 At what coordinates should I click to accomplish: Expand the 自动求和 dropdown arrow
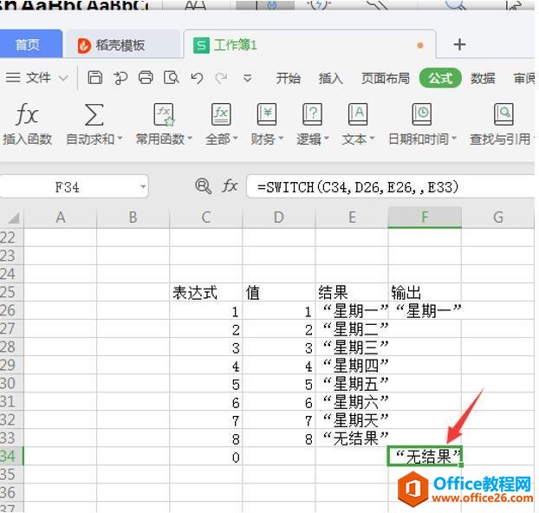point(120,139)
